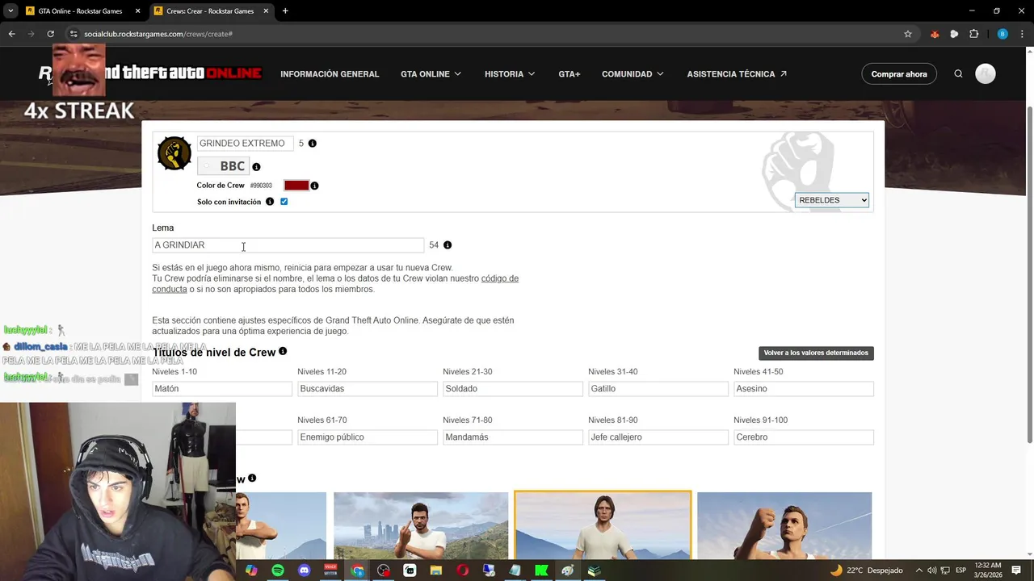Uncheck the Solo con invitación checkbox
Viewport: 1034px width, 581px height.
284,202
